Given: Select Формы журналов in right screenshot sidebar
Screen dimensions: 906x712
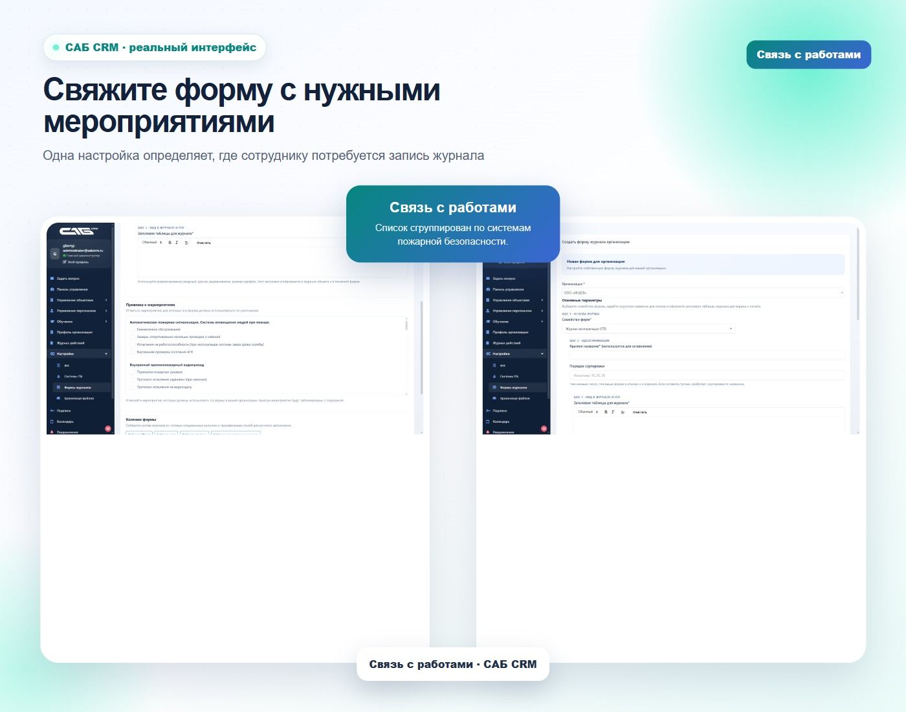Looking at the screenshot, I should click(x=519, y=387).
